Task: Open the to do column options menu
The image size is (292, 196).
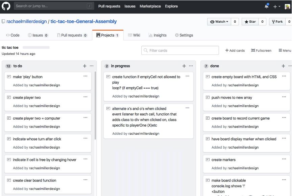Action: pos(92,66)
